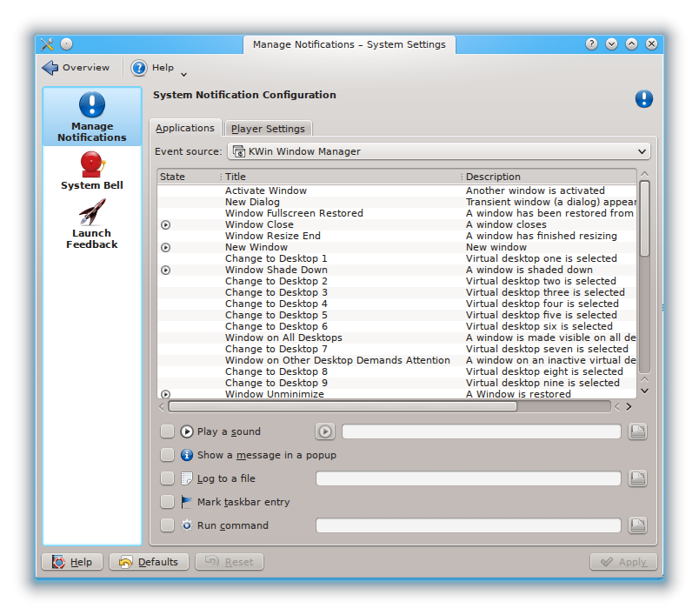Click the Defaults button
The image size is (699, 615).
pos(149,562)
